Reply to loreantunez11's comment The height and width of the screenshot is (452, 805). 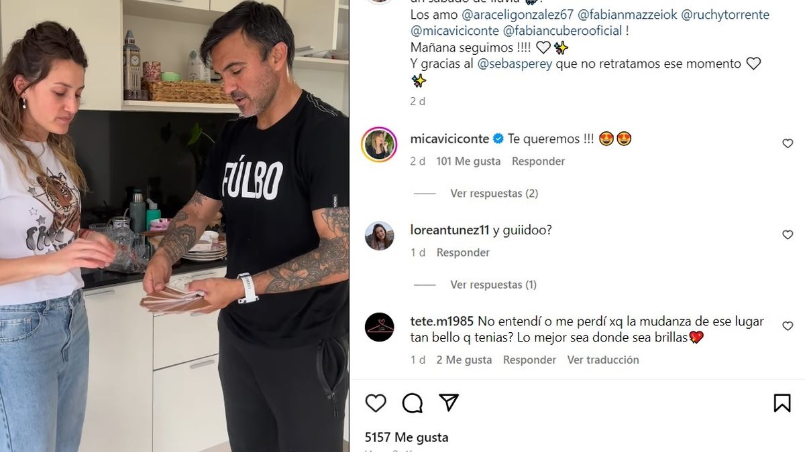coord(463,252)
